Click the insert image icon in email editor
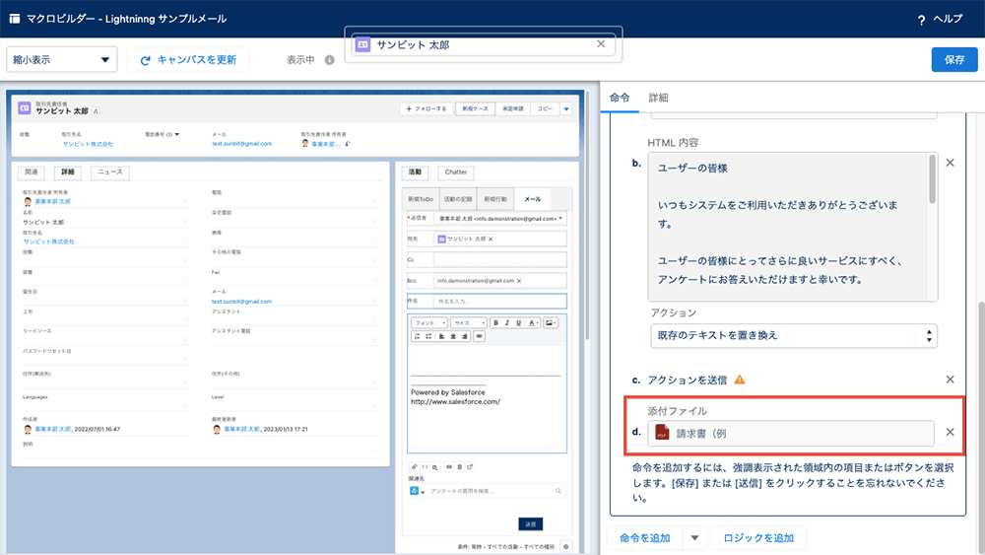 [x=551, y=322]
